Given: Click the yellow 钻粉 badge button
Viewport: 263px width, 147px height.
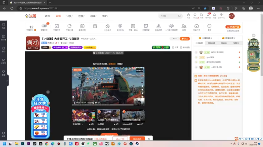Looking at the screenshot, I should [90, 47].
